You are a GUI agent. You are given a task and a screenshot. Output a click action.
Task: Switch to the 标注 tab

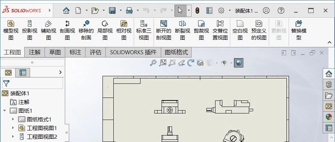[x=75, y=52]
